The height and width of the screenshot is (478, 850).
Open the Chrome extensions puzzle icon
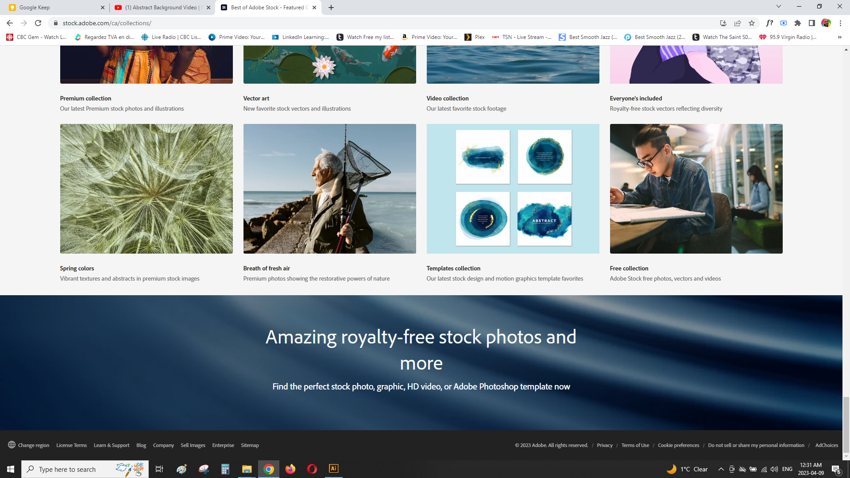point(798,23)
